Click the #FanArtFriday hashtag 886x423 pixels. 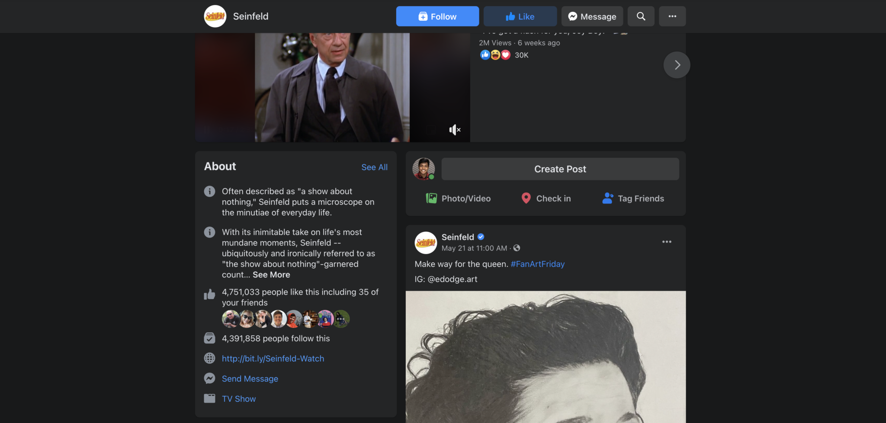tap(537, 264)
